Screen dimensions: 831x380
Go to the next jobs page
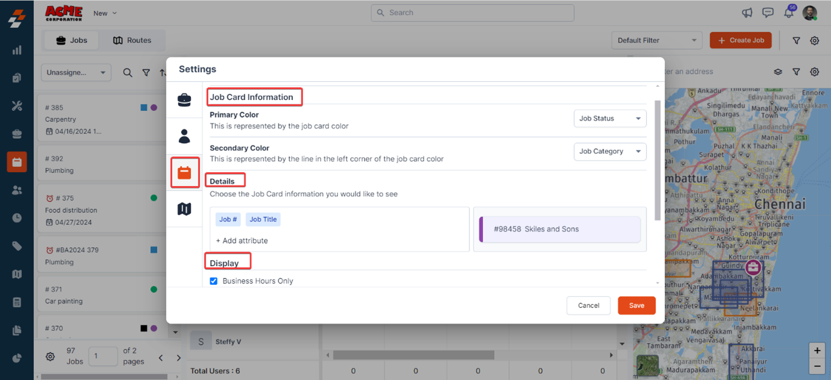tap(178, 358)
